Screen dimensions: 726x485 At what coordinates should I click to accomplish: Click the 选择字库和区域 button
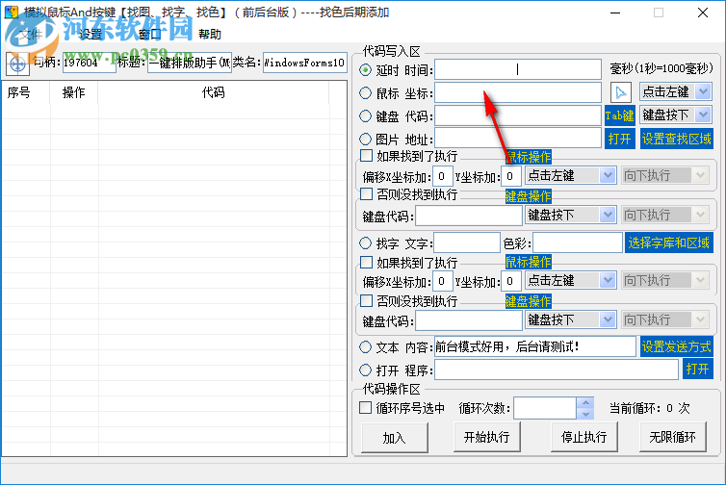point(668,242)
